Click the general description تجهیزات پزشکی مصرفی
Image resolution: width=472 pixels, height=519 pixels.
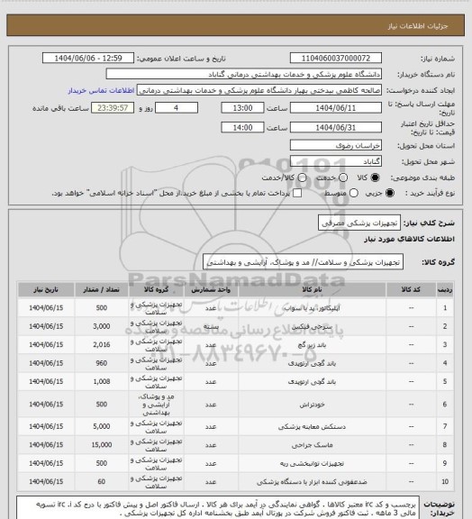point(359,223)
